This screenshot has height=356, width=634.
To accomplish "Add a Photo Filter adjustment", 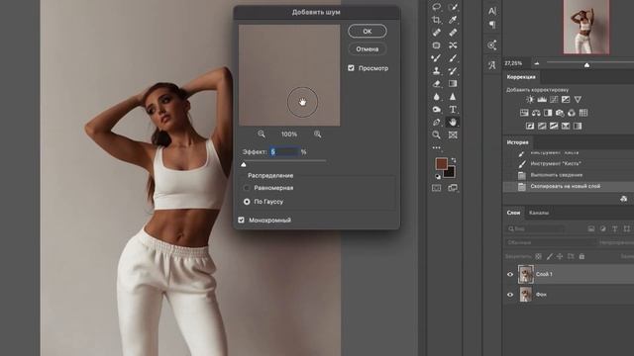I will [x=560, y=113].
